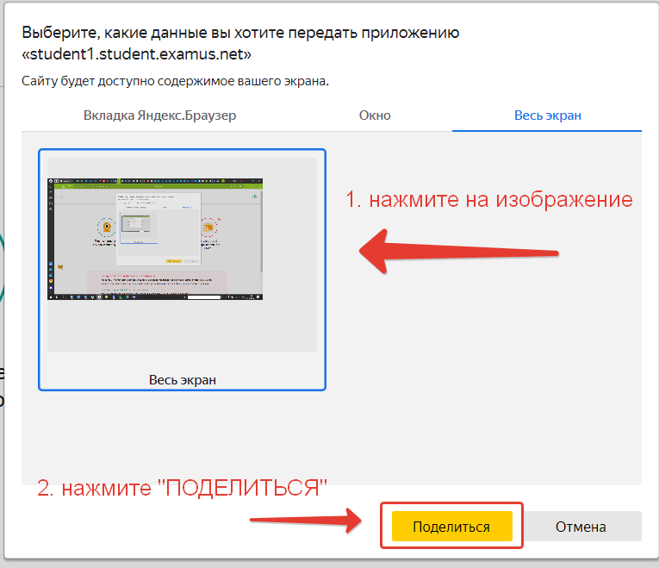The width and height of the screenshot is (659, 568).
Task: Switch to the Вкладка Яндекс.Браузер tab
Action: [159, 115]
